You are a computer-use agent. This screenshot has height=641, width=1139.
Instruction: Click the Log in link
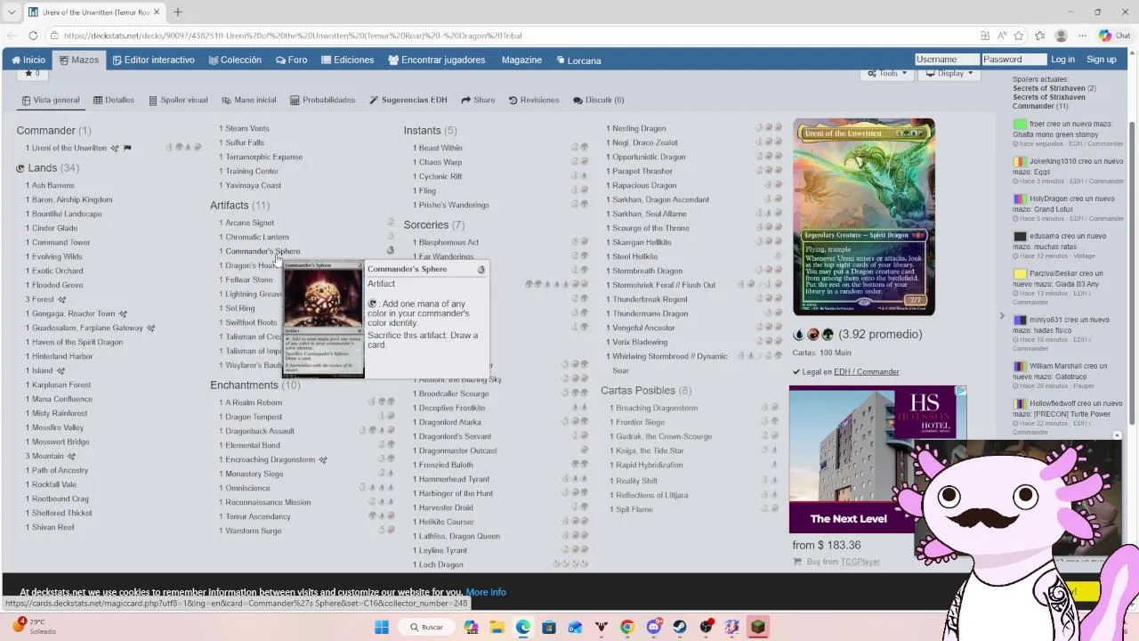point(1062,59)
